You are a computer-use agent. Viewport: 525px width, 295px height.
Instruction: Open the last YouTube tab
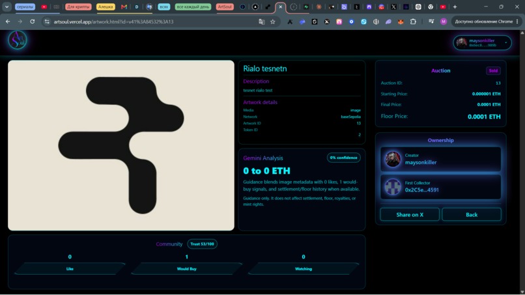pyautogui.click(x=443, y=7)
